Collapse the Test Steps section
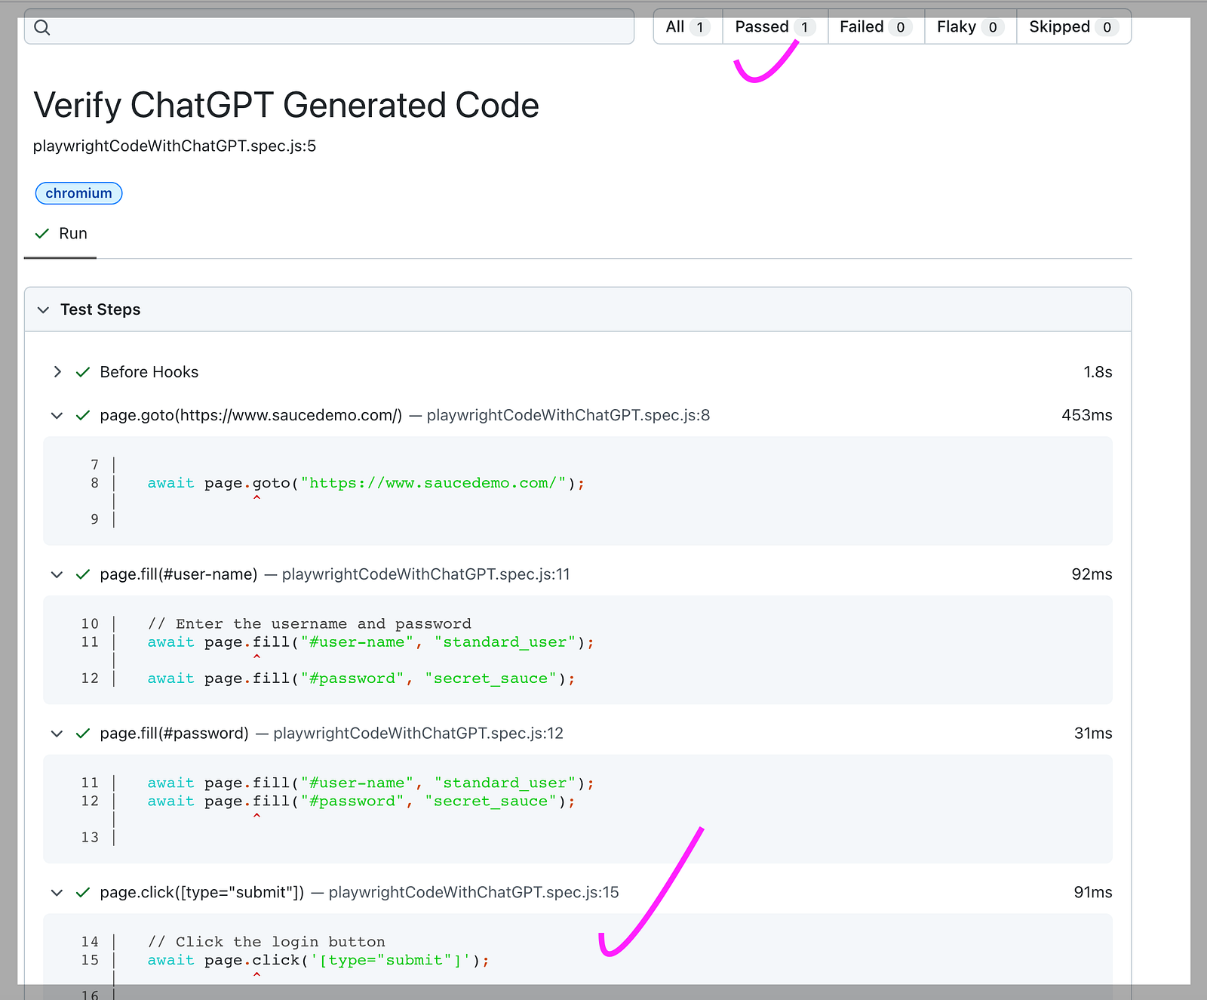This screenshot has height=1000, width=1207. tap(44, 309)
